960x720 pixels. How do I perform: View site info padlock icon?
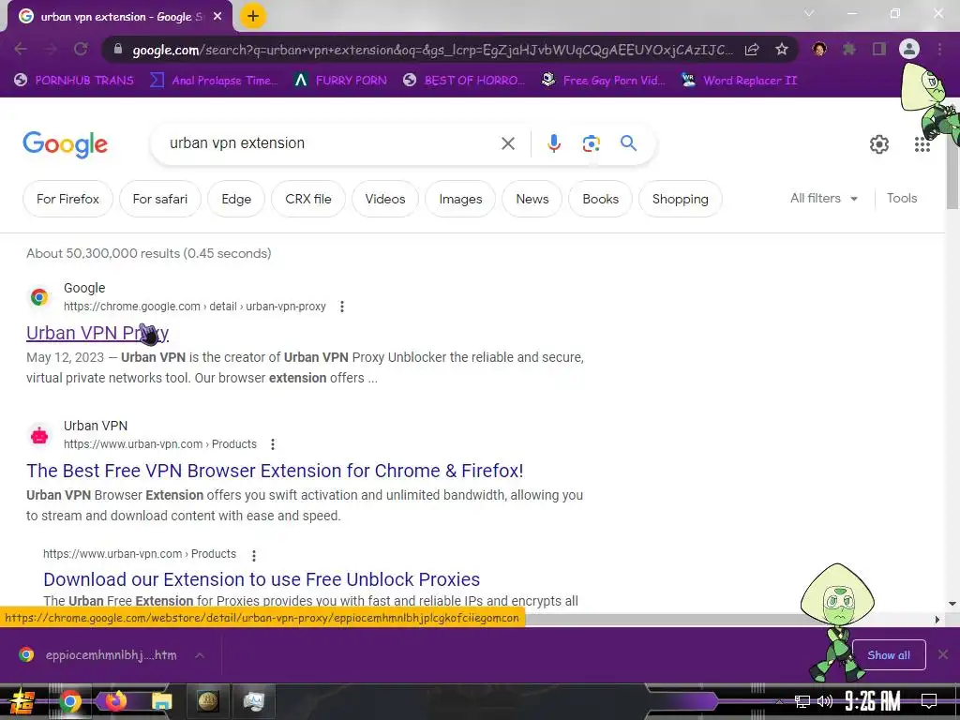(x=118, y=49)
